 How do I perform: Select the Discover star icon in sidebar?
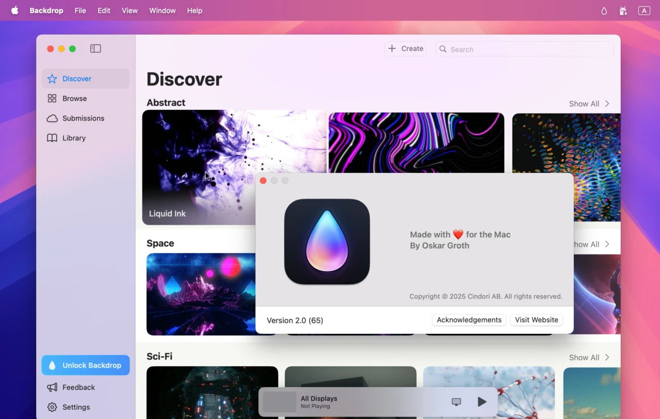(x=51, y=78)
